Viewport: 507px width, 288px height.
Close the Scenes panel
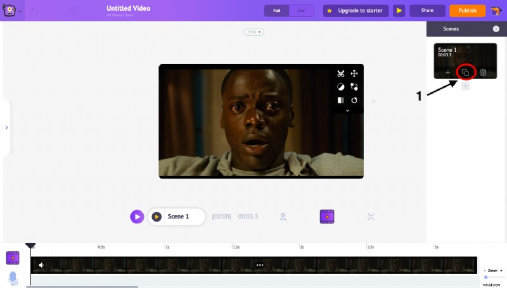click(x=496, y=28)
